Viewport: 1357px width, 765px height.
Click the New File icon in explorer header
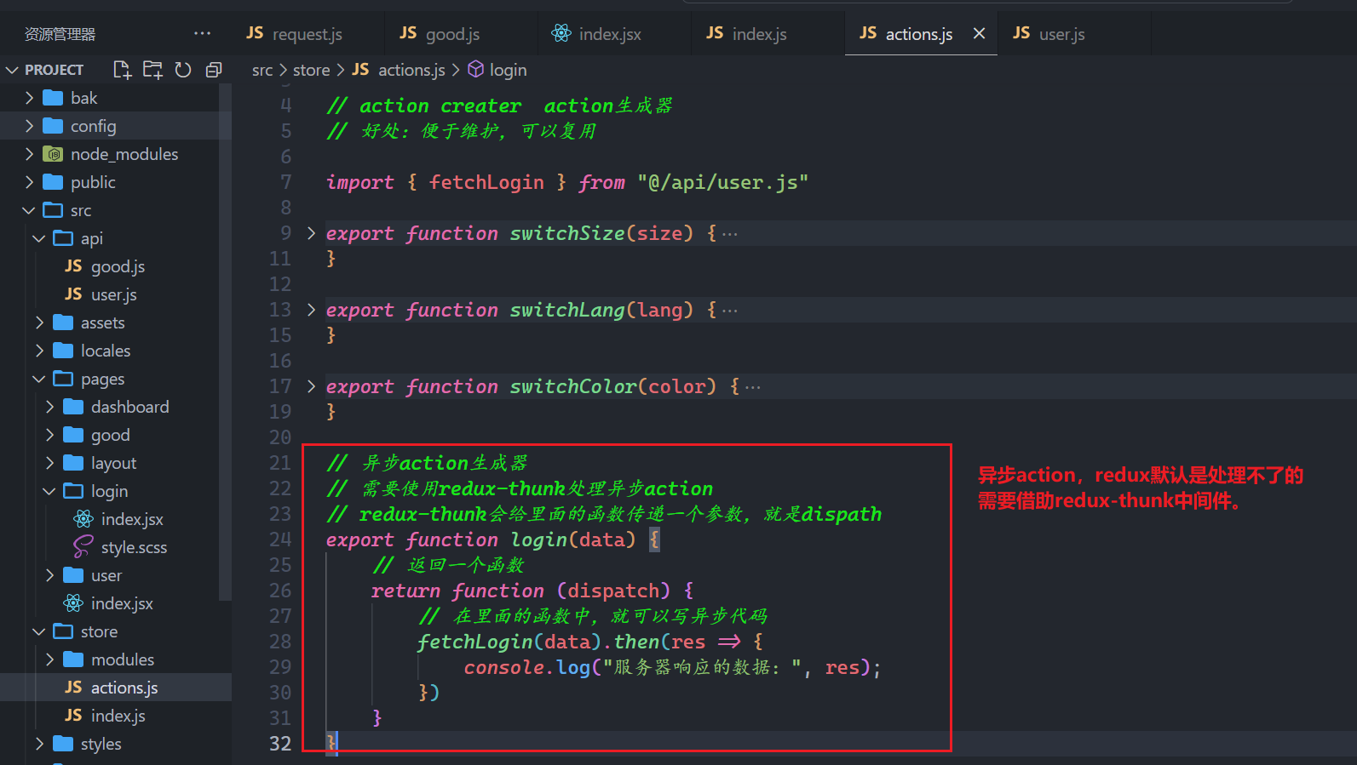tap(122, 70)
